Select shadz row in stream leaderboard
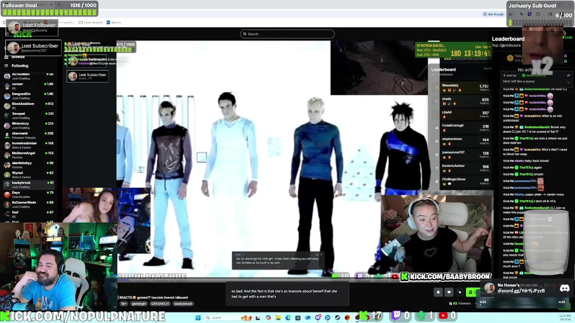Viewport: 575px width, 323px height. click(x=462, y=101)
